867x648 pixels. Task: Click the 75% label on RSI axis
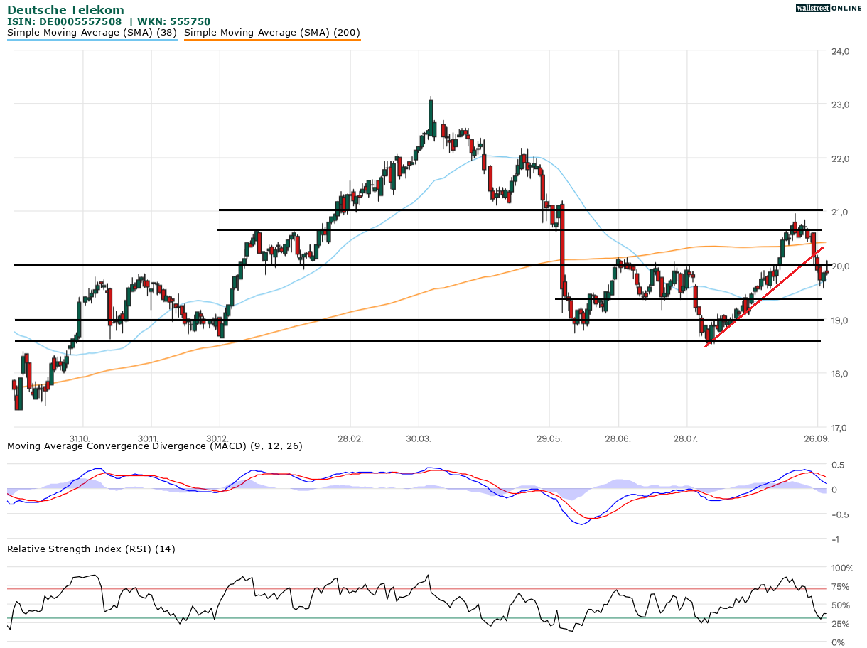click(842, 587)
